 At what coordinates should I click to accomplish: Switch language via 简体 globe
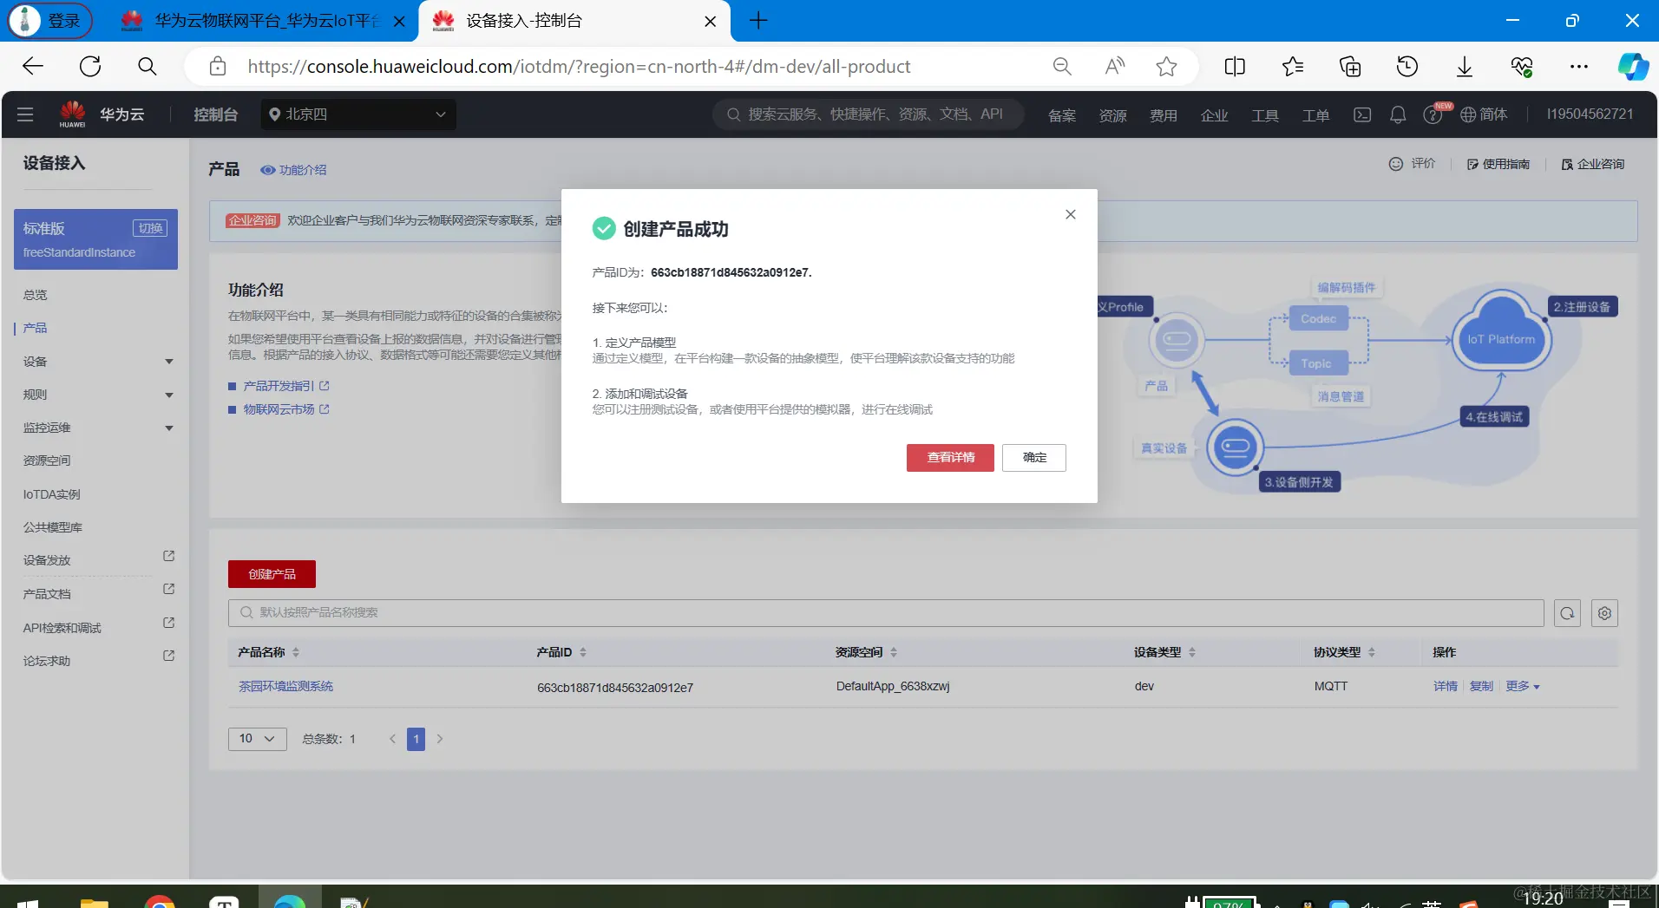[1484, 114]
